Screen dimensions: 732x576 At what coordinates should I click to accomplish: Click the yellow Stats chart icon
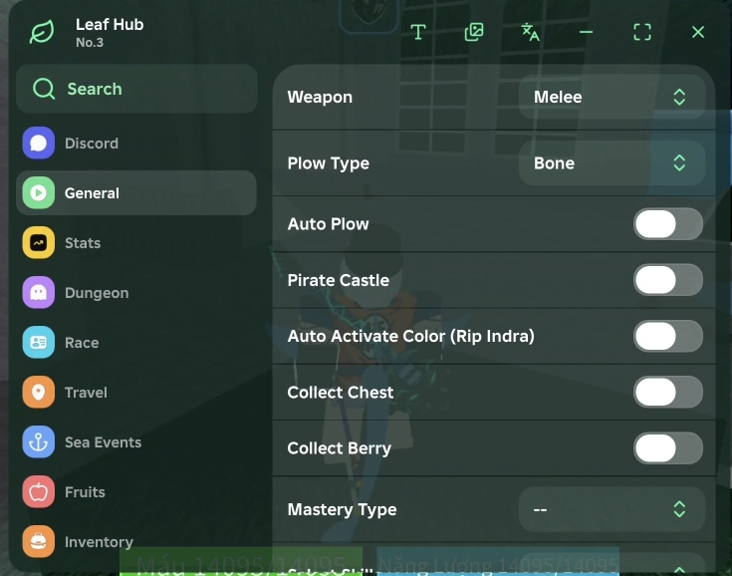pyautogui.click(x=39, y=243)
